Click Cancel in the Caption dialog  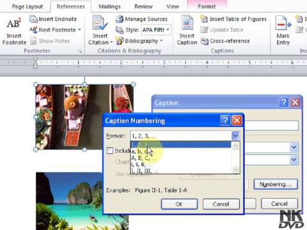click(279, 204)
